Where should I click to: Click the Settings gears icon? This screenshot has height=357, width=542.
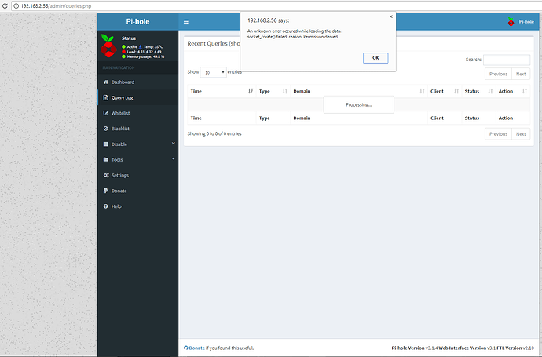tap(104, 175)
